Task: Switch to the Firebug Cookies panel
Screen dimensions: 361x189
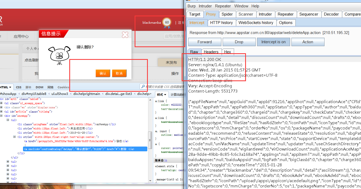Action: pos(63,87)
